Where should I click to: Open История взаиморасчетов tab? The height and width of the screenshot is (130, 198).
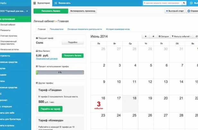[x=118, y=29]
